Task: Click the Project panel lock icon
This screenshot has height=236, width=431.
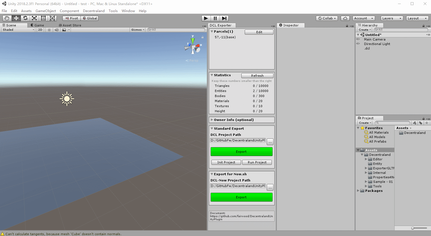Action: [423, 119]
